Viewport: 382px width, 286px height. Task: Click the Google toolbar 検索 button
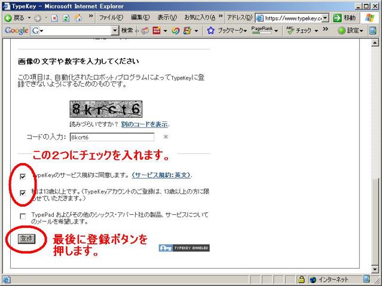click(x=127, y=31)
